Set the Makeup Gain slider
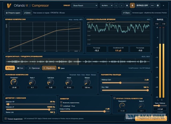171x124 pixels. coord(125,83)
